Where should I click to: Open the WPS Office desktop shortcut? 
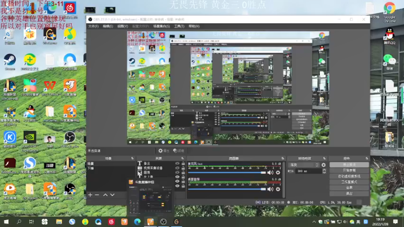pos(49,87)
